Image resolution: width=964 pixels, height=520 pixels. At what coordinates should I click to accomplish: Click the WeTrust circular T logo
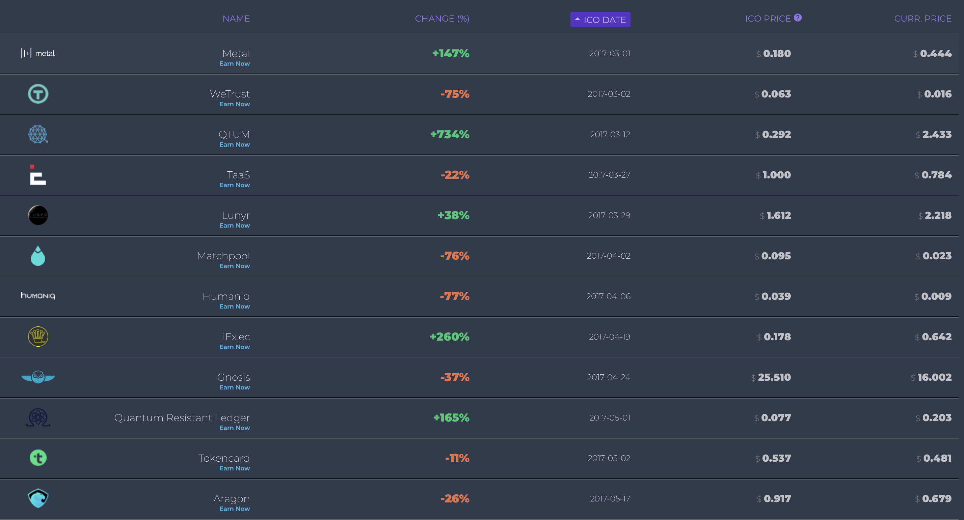tap(38, 94)
